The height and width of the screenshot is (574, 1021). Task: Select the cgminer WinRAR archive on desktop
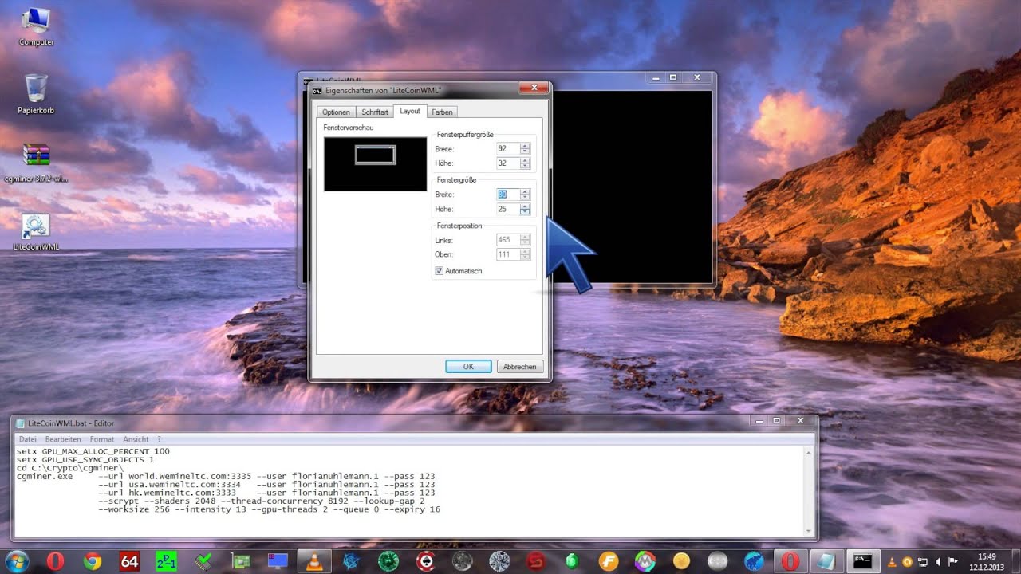point(36,163)
